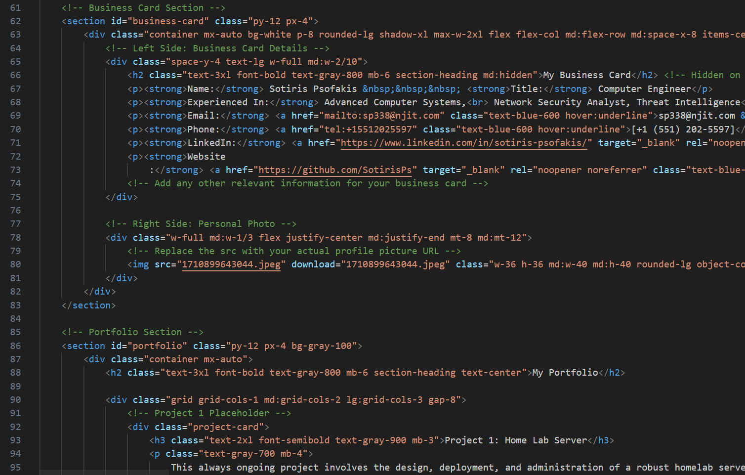Place cursor on the My Portfolio heading text
745x475 pixels.
tap(565, 372)
